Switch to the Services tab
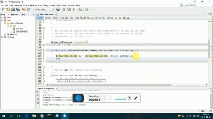Viewport: 213px width, 119px height. click(x=15, y=15)
